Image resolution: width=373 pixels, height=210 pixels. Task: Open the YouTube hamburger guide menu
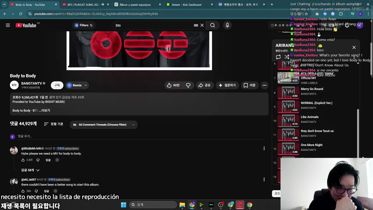click(x=8, y=25)
